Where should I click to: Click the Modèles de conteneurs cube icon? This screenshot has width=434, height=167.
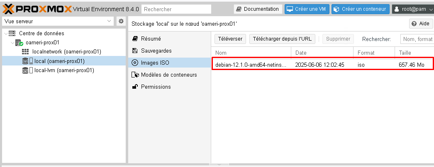coord(135,75)
